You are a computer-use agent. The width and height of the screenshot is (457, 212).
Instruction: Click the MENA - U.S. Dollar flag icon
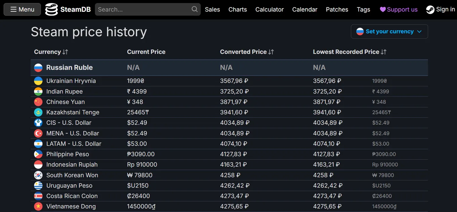pos(38,133)
